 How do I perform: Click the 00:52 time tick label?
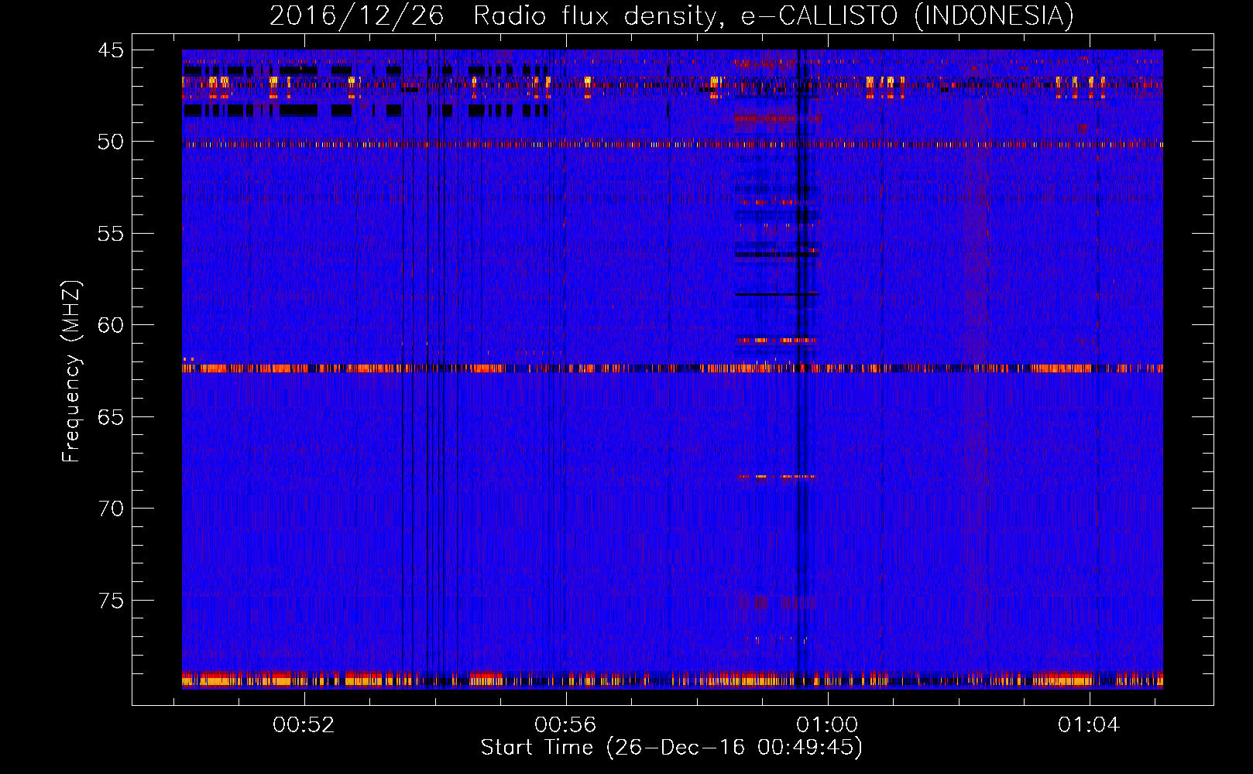[304, 725]
